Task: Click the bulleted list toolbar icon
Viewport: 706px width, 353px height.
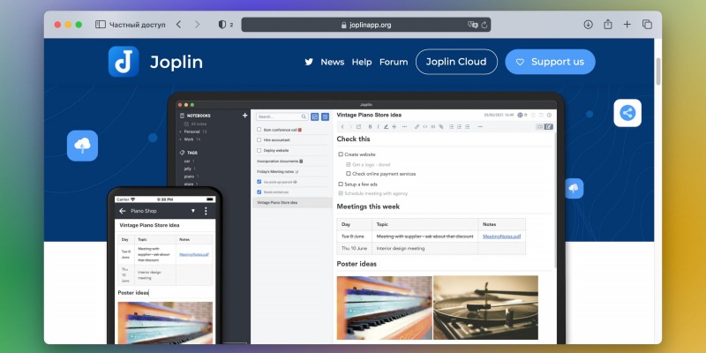Action: point(452,127)
